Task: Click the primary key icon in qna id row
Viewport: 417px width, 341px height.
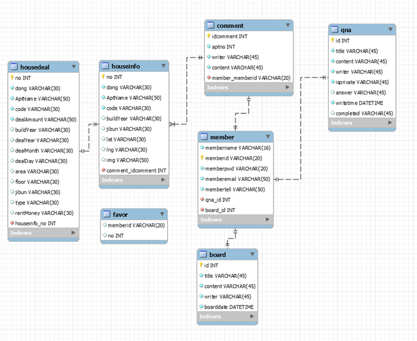Action: 332,40
